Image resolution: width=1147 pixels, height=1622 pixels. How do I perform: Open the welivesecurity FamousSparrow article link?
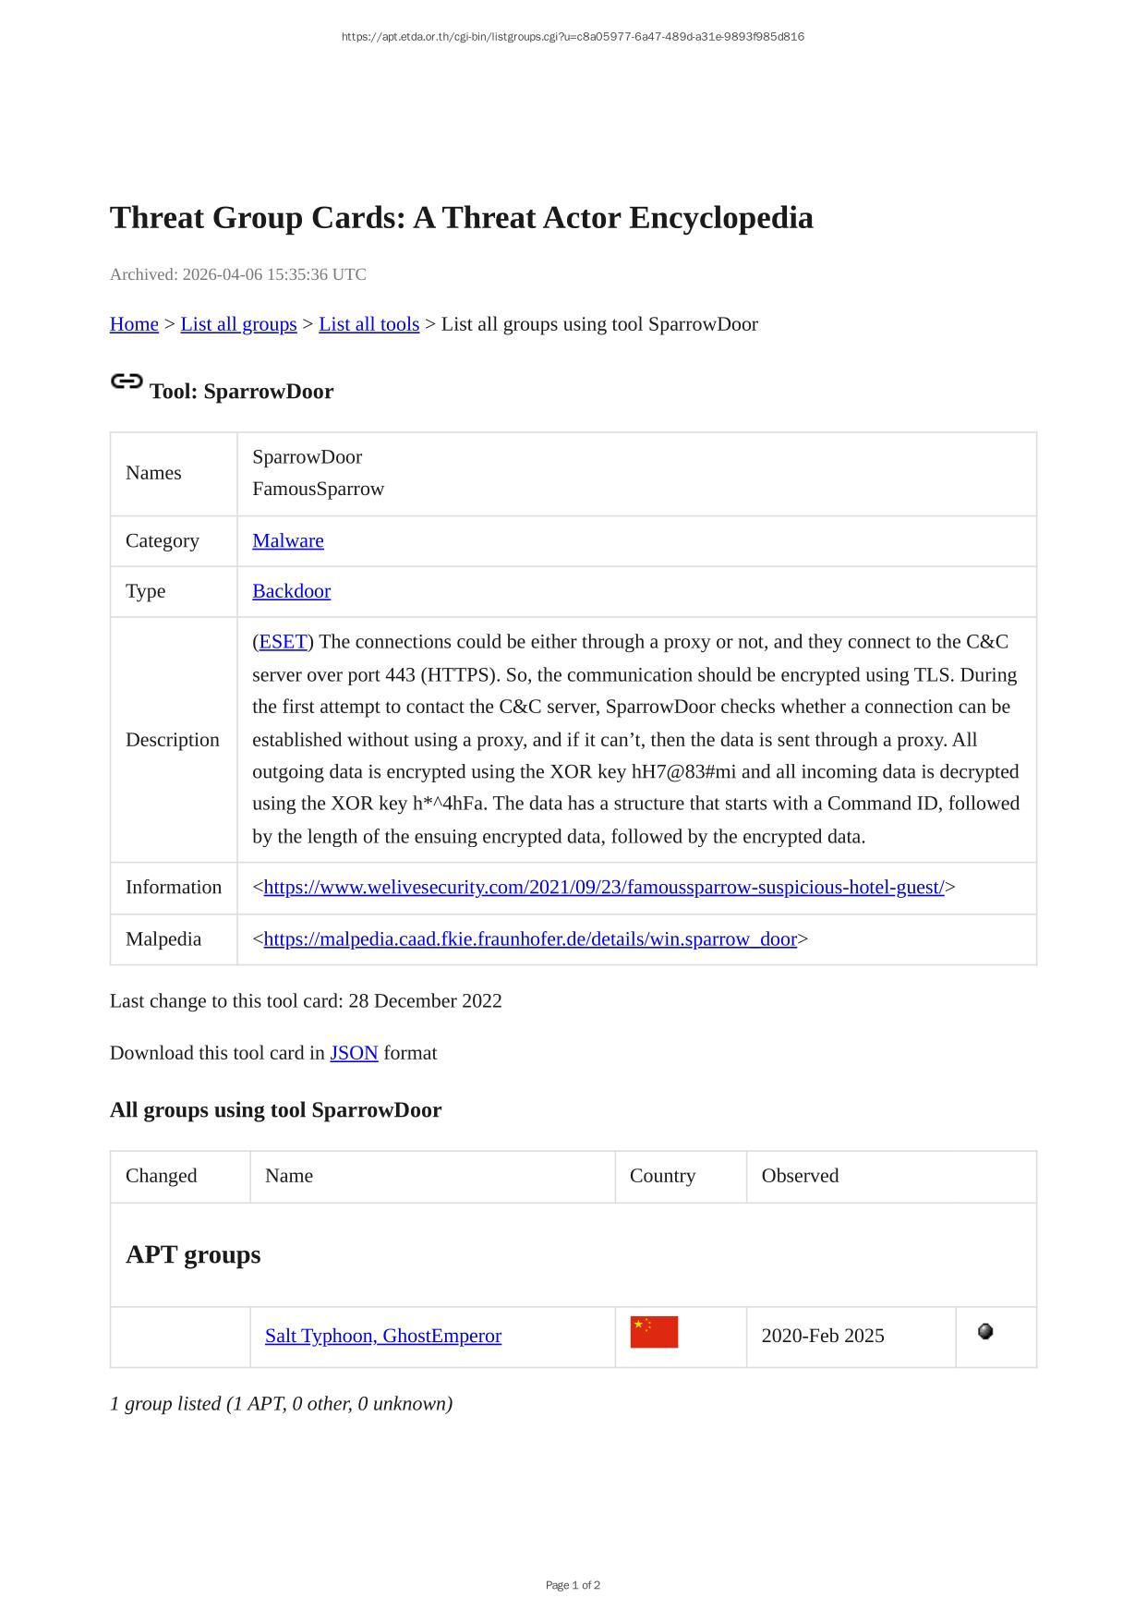(x=603, y=888)
